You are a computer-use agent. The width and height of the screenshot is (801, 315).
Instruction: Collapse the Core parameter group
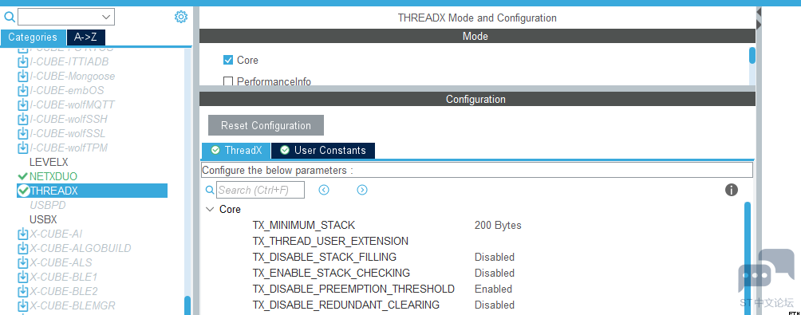tap(210, 209)
